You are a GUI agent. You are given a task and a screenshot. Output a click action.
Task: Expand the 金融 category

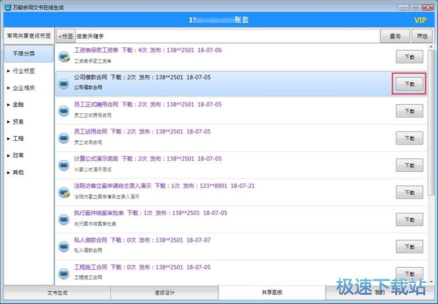tap(8, 105)
